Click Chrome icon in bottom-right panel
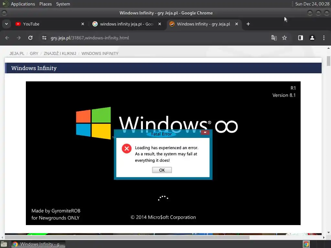The height and width of the screenshot is (248, 331). (x=306, y=244)
